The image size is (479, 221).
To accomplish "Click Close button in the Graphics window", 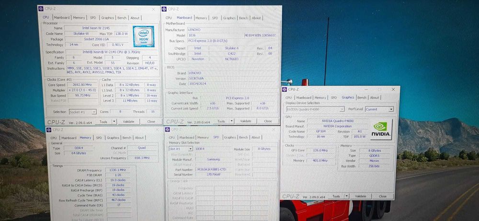I will 383,196.
